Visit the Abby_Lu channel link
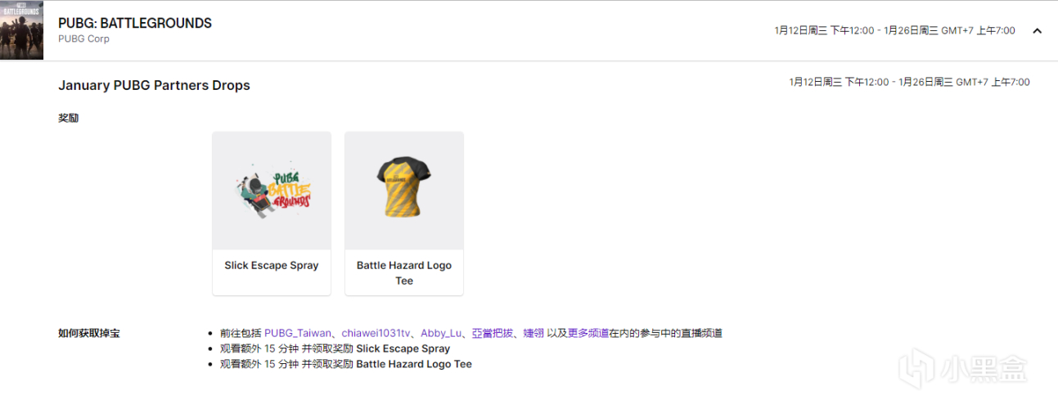The height and width of the screenshot is (400, 1058). (x=441, y=333)
